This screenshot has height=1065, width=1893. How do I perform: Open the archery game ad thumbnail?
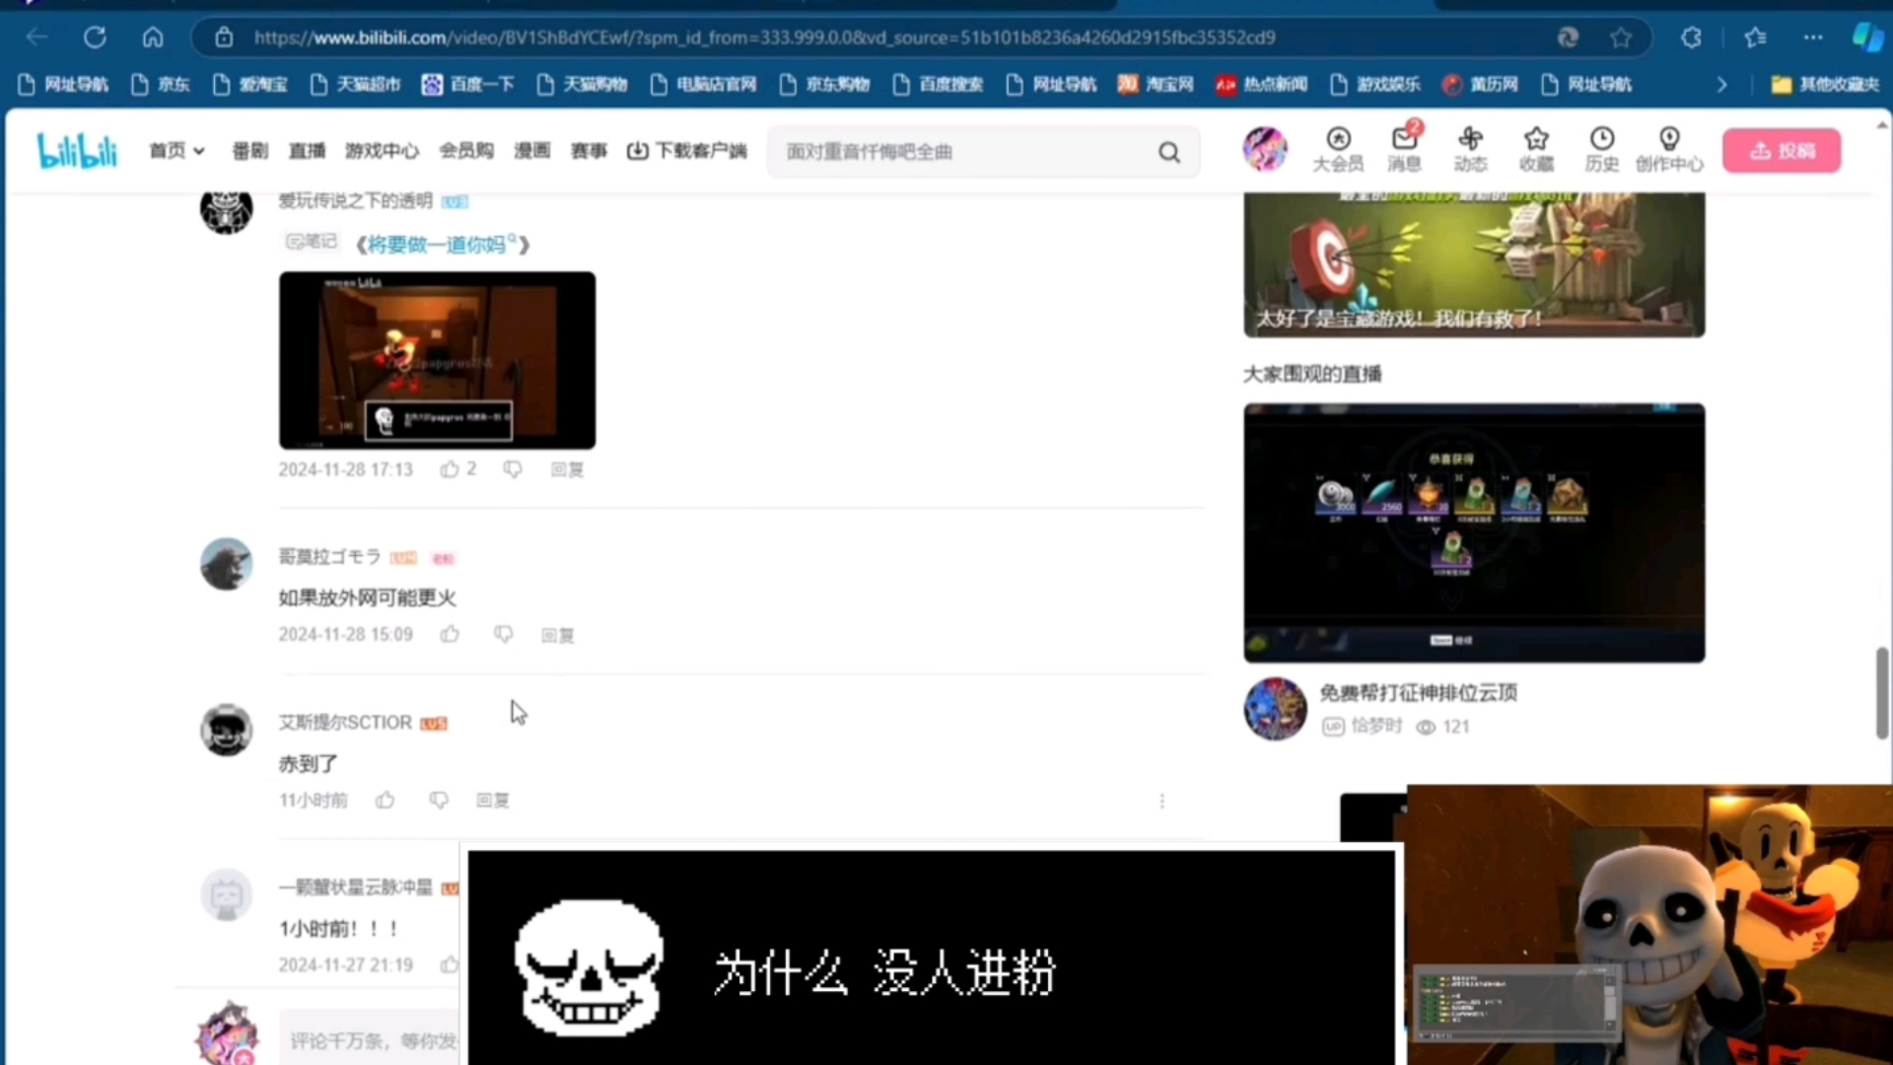pyautogui.click(x=1474, y=264)
